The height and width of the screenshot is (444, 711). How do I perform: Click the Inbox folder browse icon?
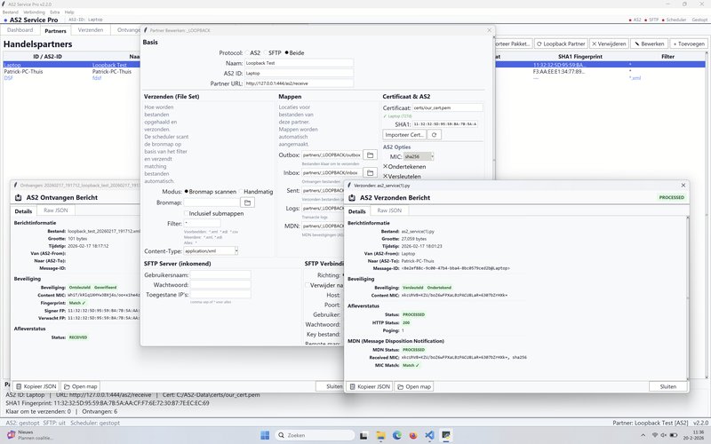coord(370,172)
